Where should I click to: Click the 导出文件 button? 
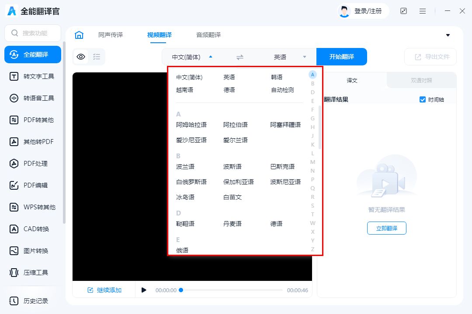[x=430, y=57]
